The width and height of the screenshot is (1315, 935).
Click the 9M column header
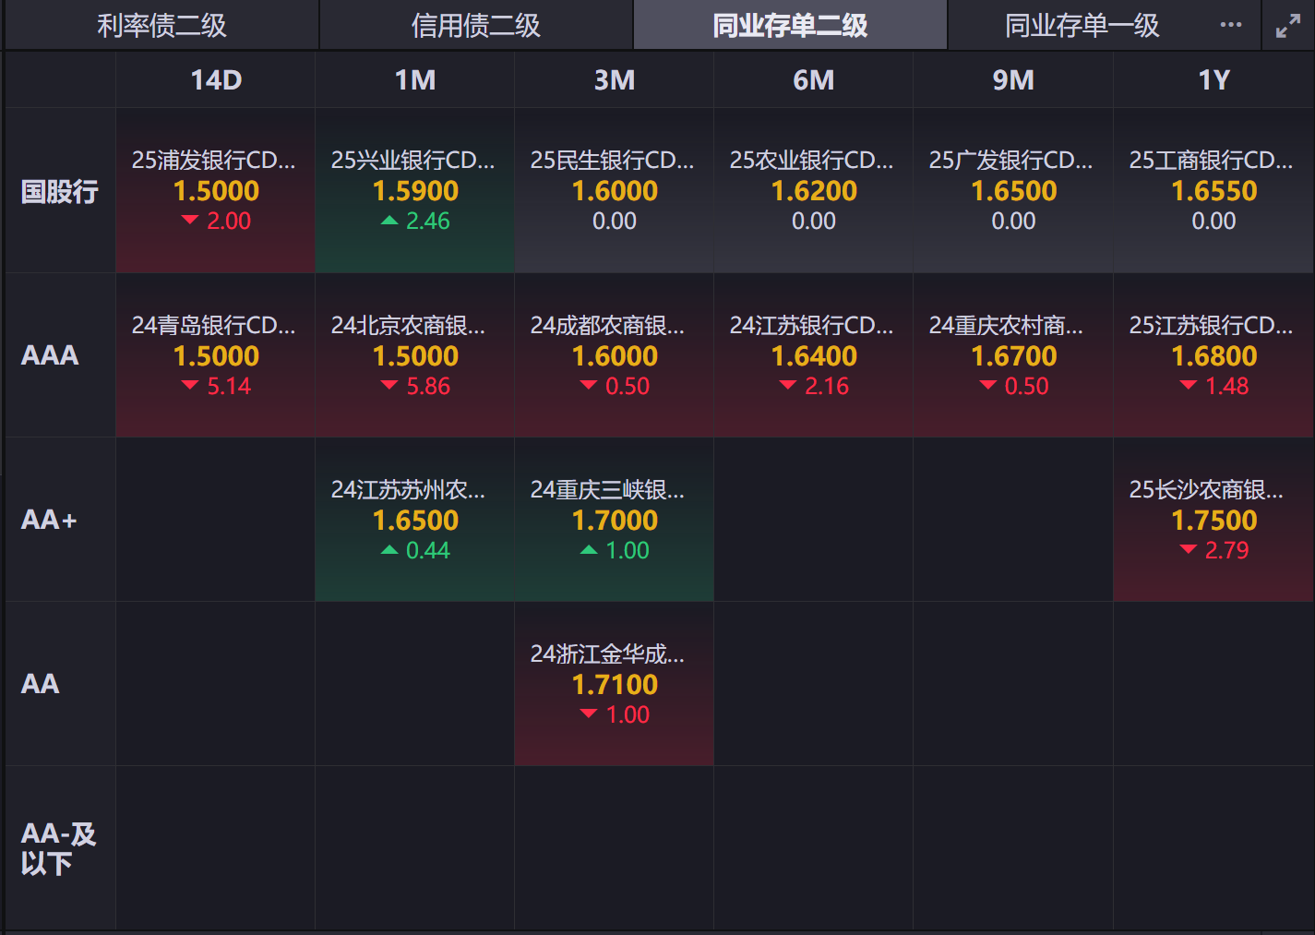point(1013,80)
